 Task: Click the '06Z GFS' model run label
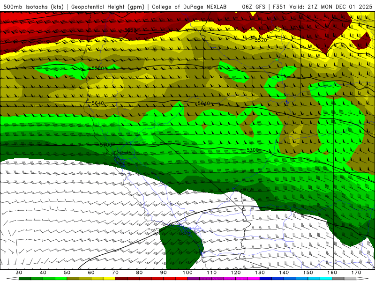(x=254, y=7)
